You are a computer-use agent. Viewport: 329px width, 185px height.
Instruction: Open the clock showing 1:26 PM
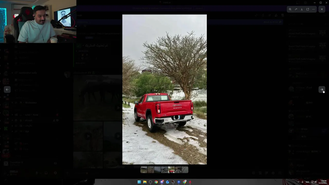coord(323,182)
